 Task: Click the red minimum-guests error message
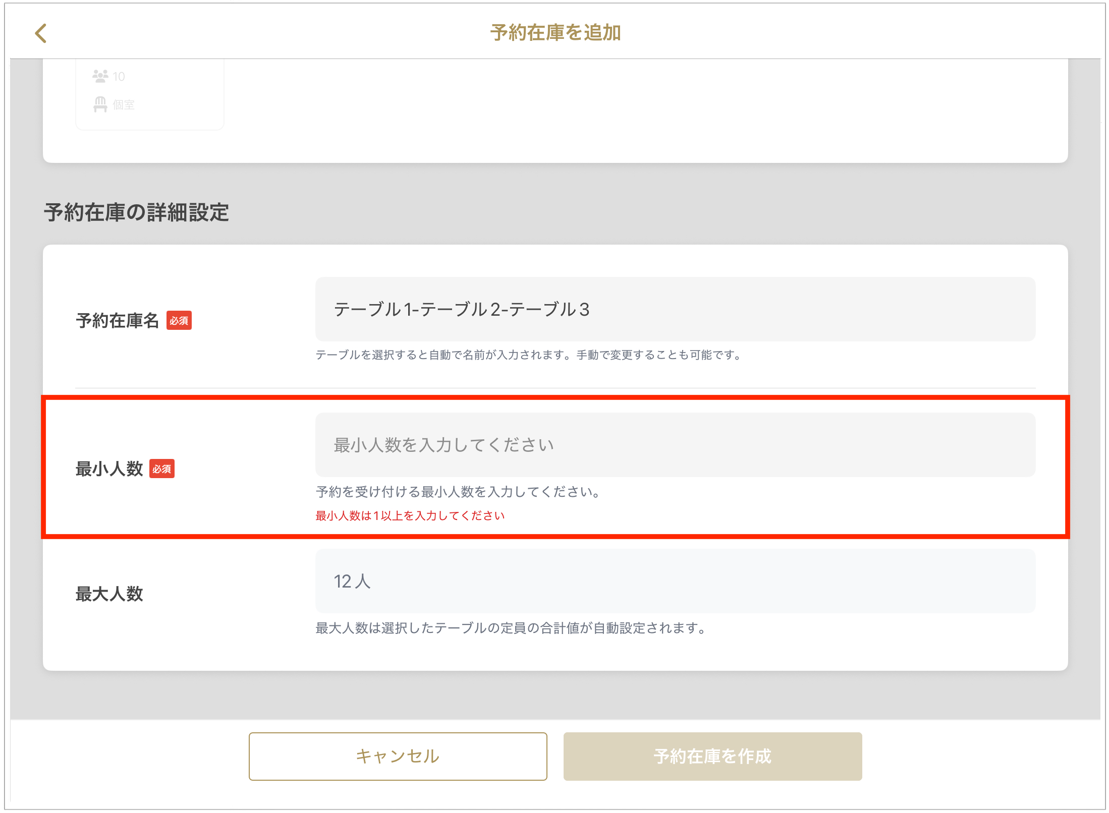coord(410,515)
